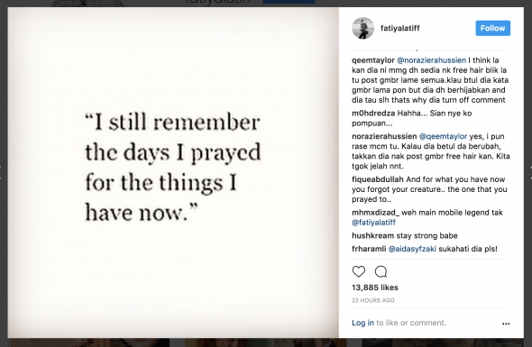Click the 13,885 likes count

(375, 288)
